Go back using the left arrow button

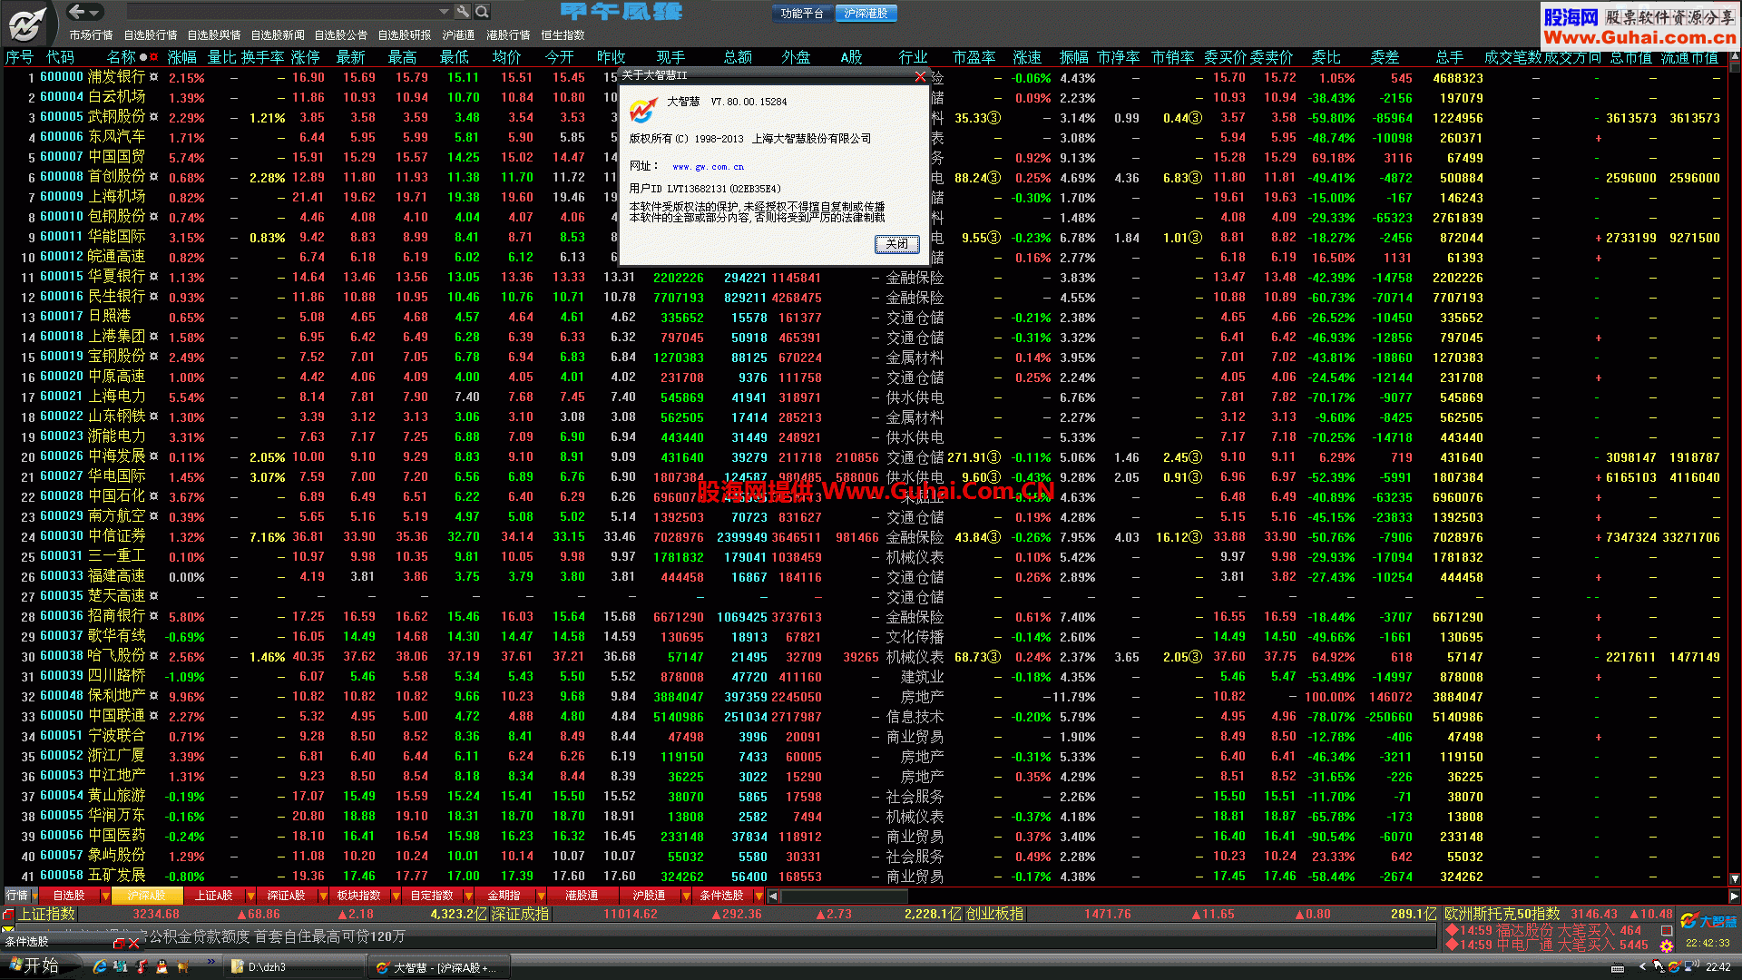coord(77,12)
